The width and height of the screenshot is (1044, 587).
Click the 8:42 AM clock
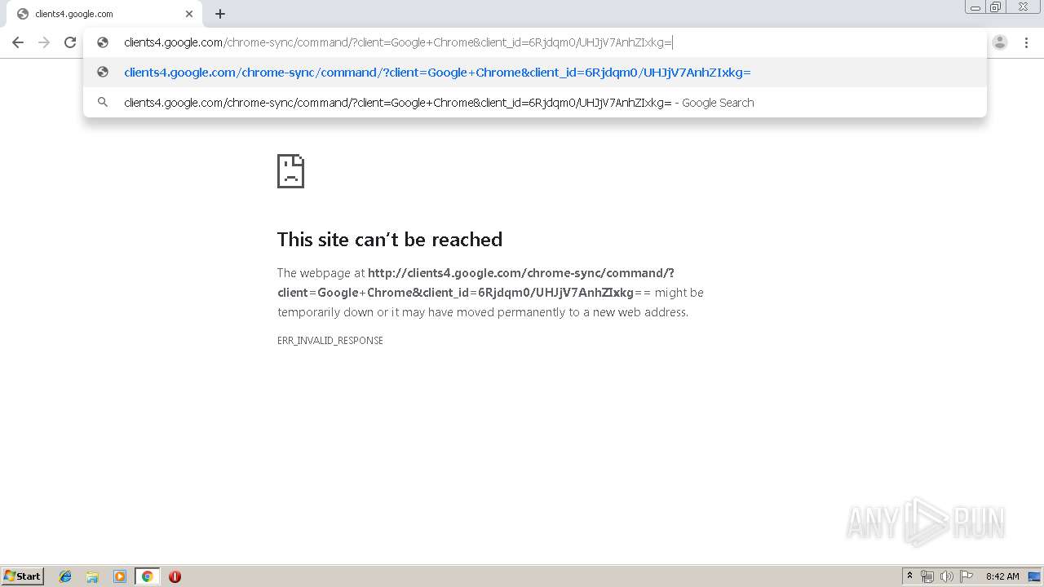point(1002,576)
